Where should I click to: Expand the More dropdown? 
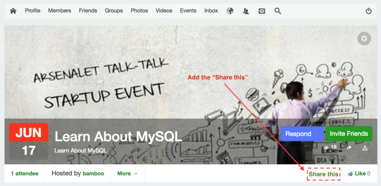coord(128,173)
